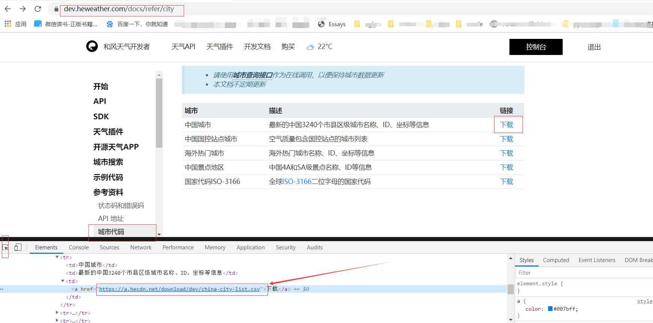Open the Styles pane tab
This screenshot has width=653, height=323.
526,260
